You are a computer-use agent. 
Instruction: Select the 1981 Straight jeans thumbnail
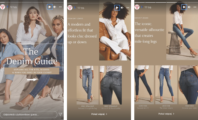point(87,85)
